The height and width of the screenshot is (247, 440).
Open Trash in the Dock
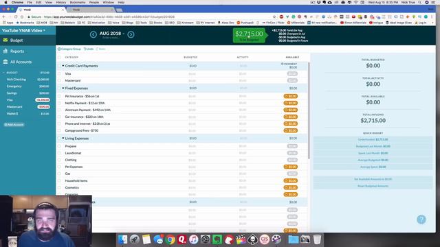tap(317, 239)
